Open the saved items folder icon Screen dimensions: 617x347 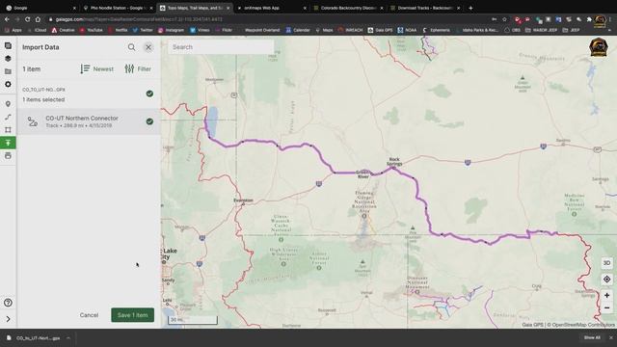(x=8, y=71)
